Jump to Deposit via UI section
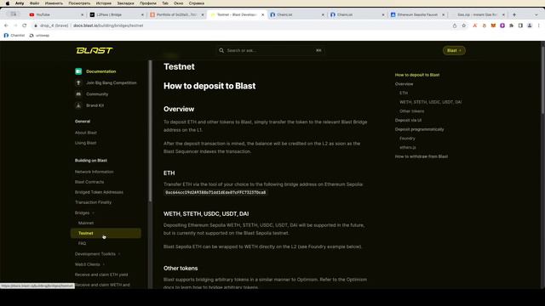This screenshot has width=545, height=306. [x=408, y=121]
